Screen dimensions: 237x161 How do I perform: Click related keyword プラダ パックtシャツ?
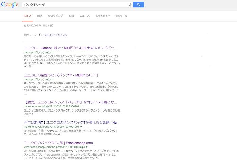[56, 35]
